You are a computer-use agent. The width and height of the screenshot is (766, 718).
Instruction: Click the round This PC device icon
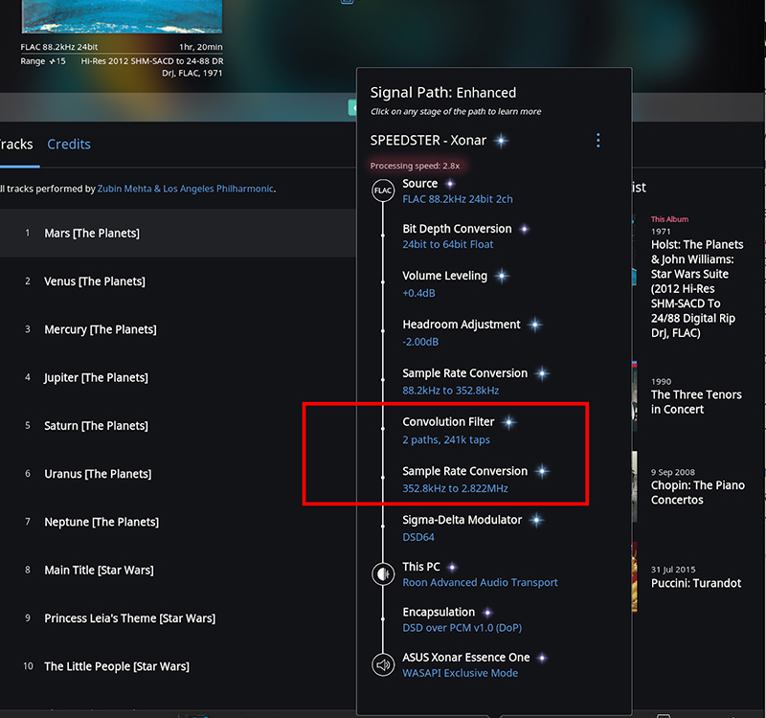pos(383,573)
